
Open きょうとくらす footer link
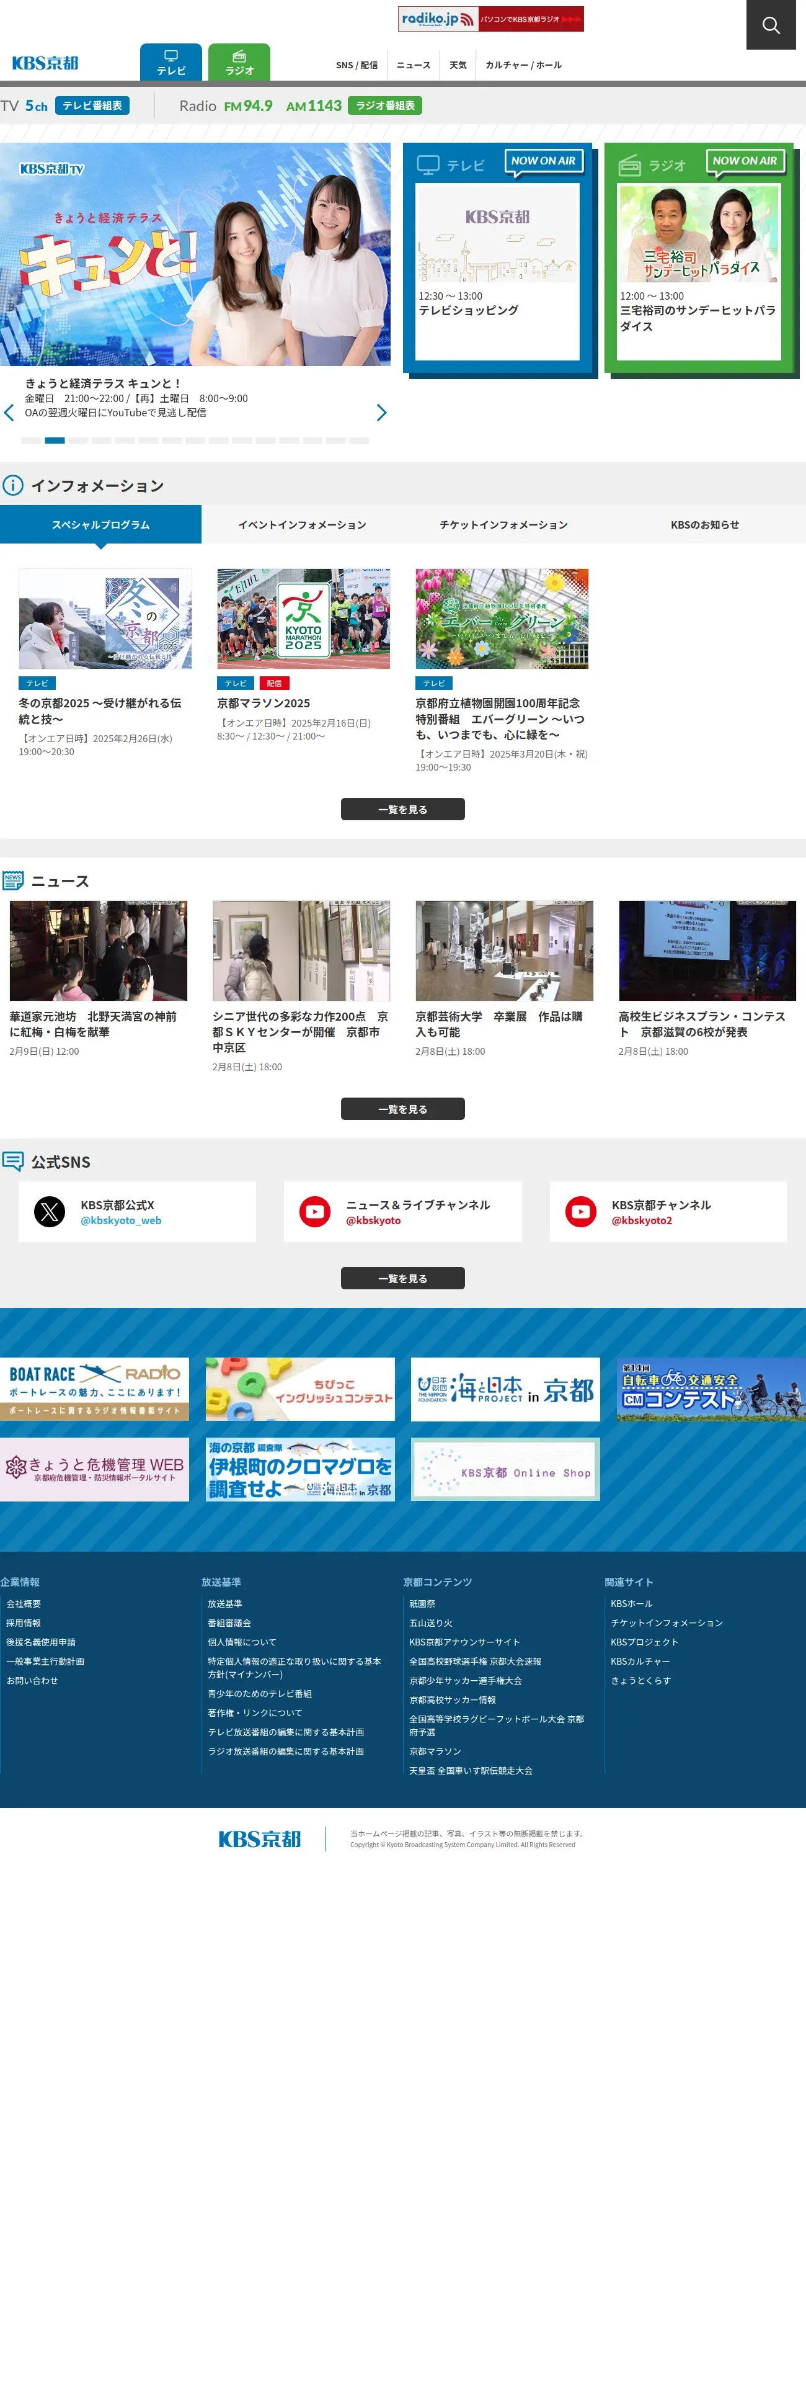tap(641, 1680)
